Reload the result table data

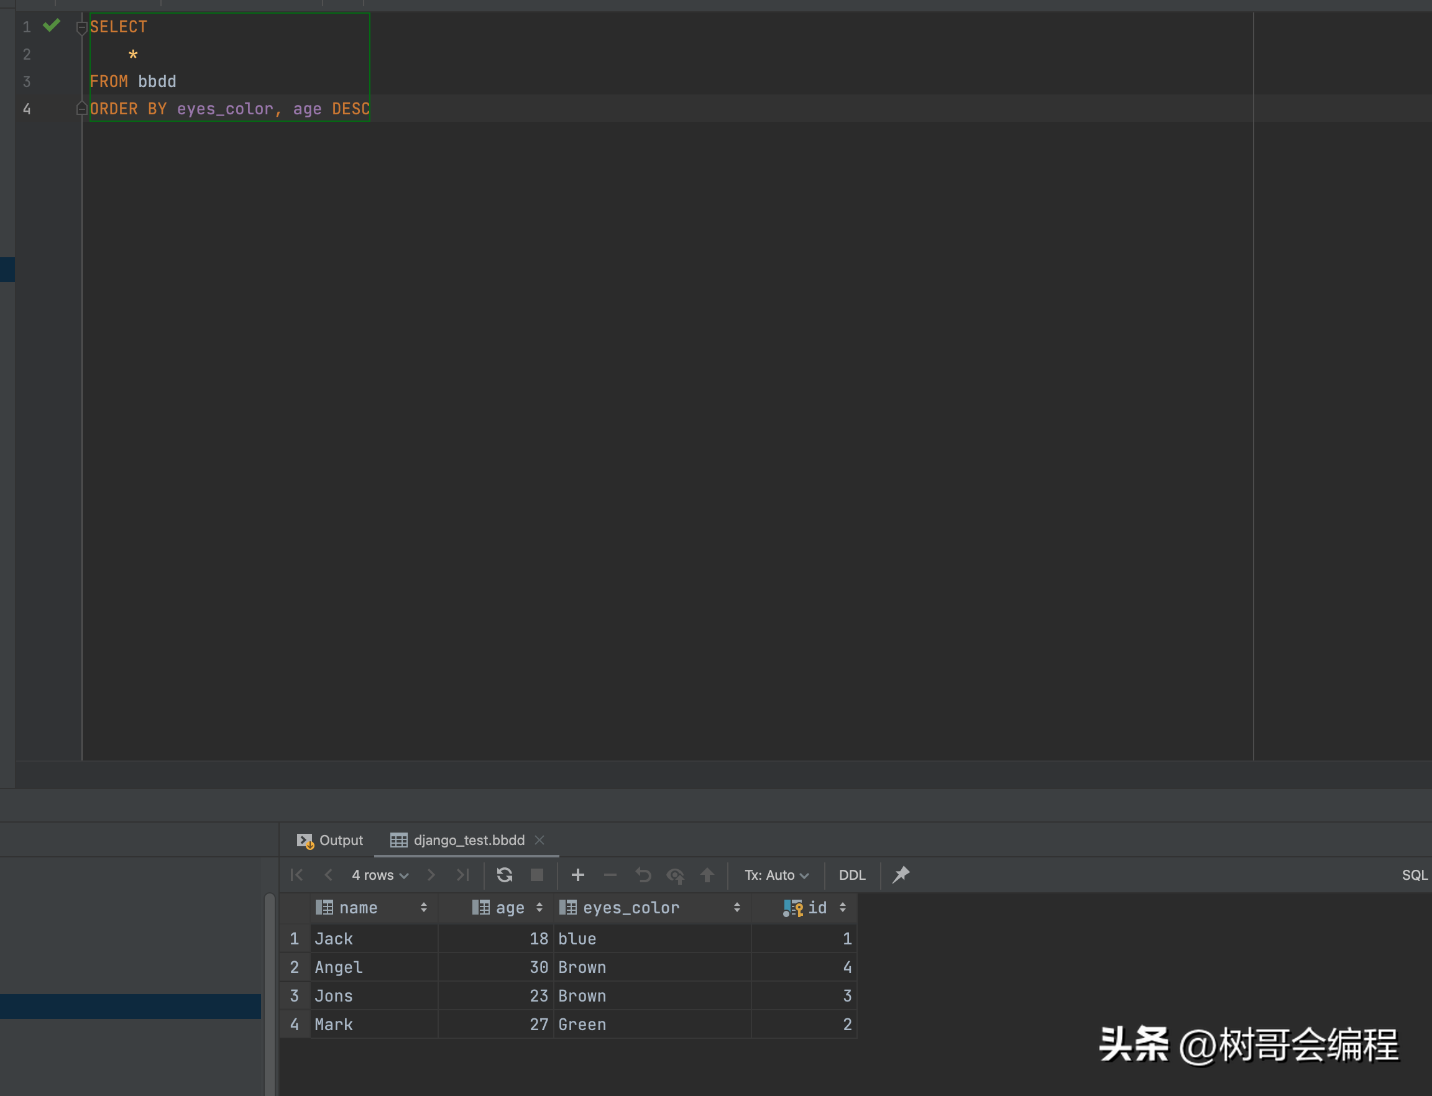point(505,875)
